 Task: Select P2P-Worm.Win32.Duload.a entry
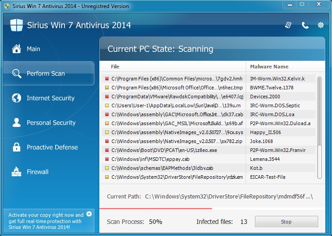click(280, 123)
